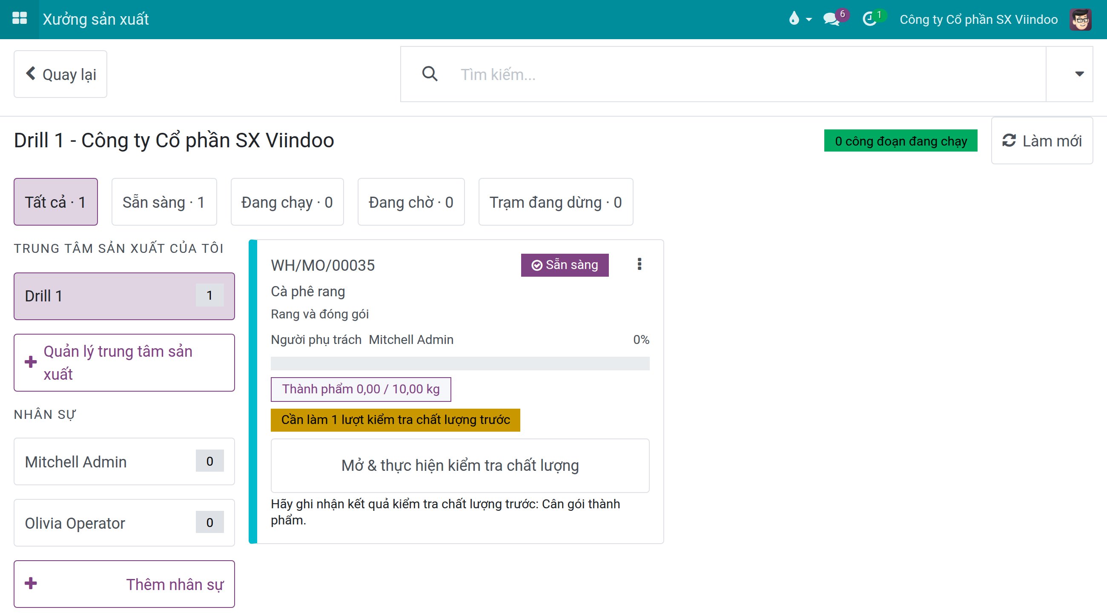Click Thêm nhân sự button
This screenshot has width=1107, height=613.
[x=124, y=584]
